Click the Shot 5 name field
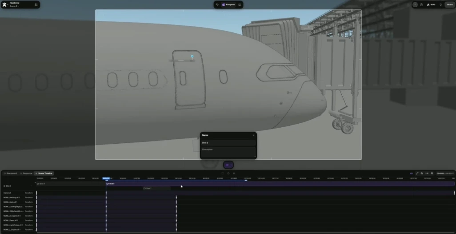 click(x=228, y=143)
